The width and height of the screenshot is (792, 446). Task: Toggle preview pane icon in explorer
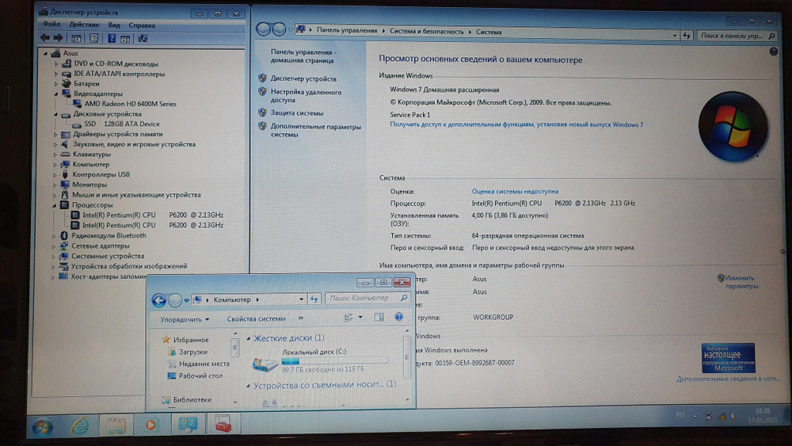pos(379,317)
